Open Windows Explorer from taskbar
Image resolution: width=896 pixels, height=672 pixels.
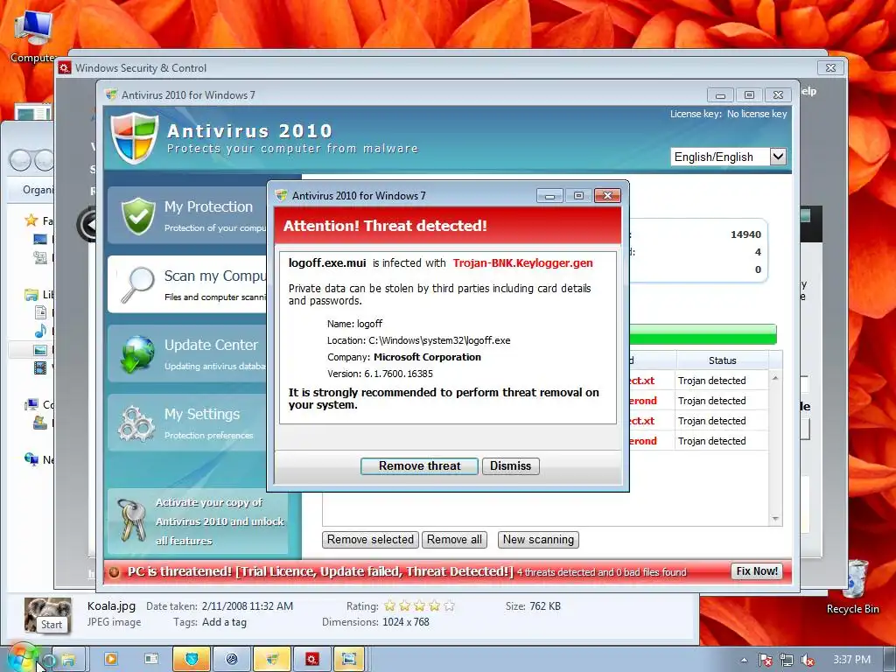pyautogui.click(x=68, y=660)
